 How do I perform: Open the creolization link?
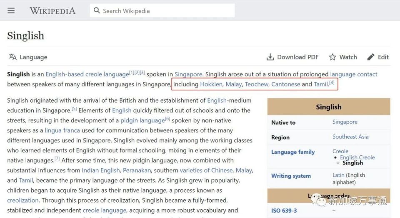click(x=22, y=200)
